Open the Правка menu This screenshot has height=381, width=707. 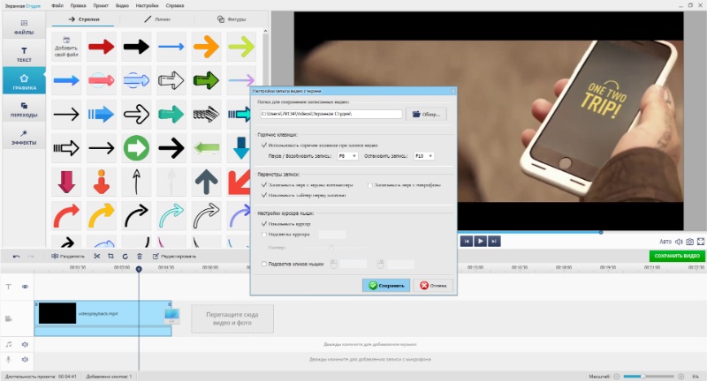point(78,6)
